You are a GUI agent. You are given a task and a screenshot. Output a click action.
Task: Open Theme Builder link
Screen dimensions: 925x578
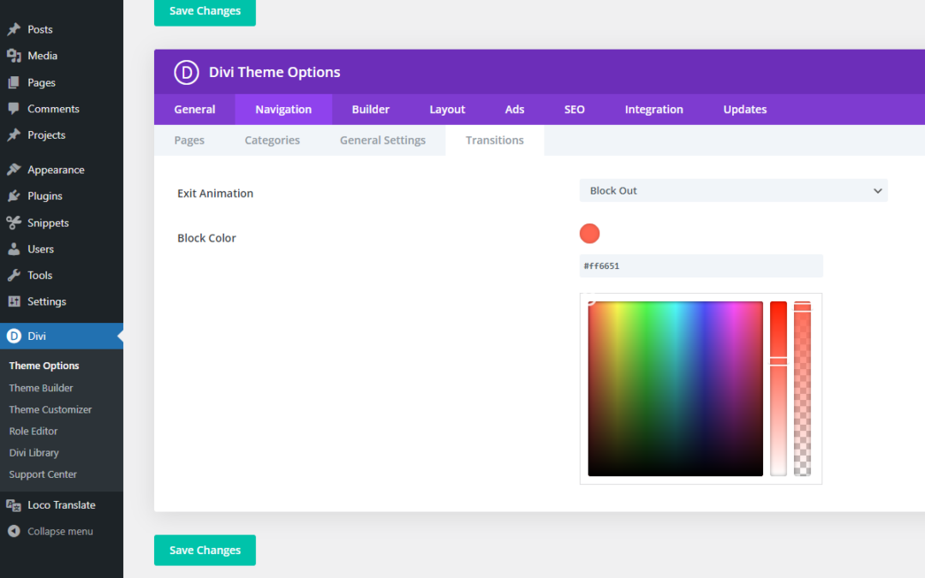[x=41, y=388]
